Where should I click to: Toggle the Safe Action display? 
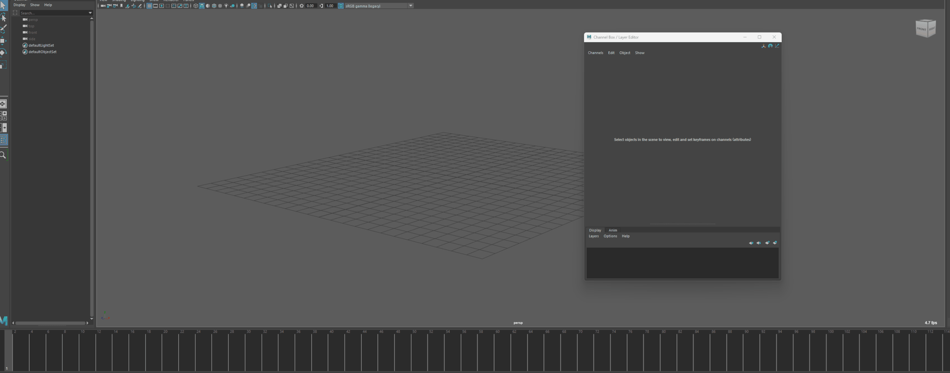click(180, 6)
